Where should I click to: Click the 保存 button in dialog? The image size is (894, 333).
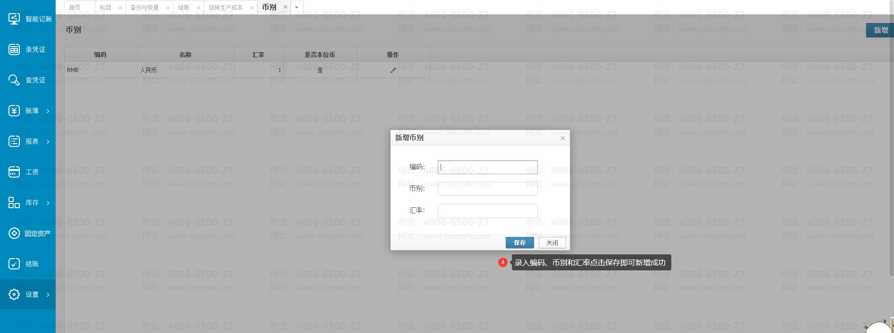(519, 243)
